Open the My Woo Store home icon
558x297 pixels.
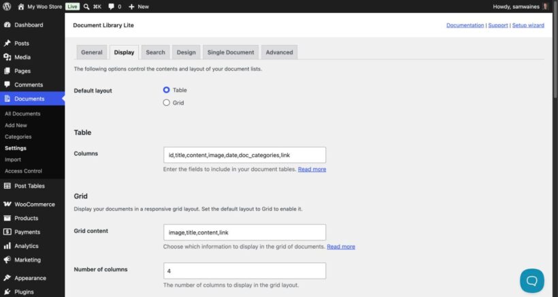pos(21,6)
